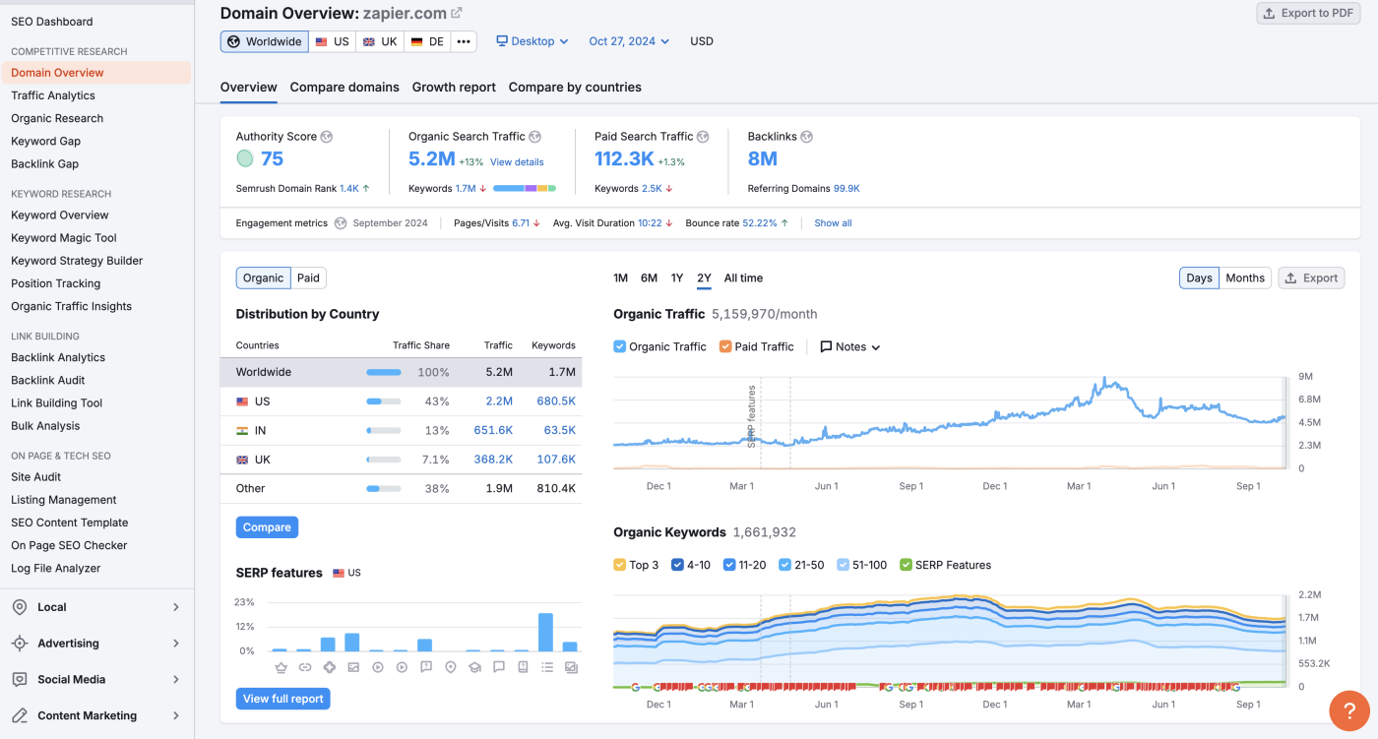Click the Advertising target icon in sidebar

[20, 644]
